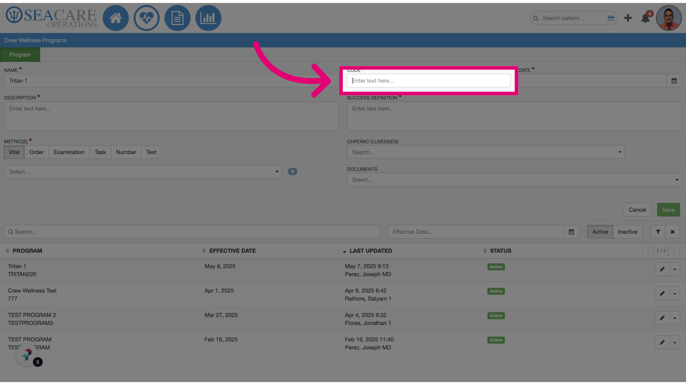The width and height of the screenshot is (686, 385).
Task: Click into the Success Definition text area
Action: point(514,117)
